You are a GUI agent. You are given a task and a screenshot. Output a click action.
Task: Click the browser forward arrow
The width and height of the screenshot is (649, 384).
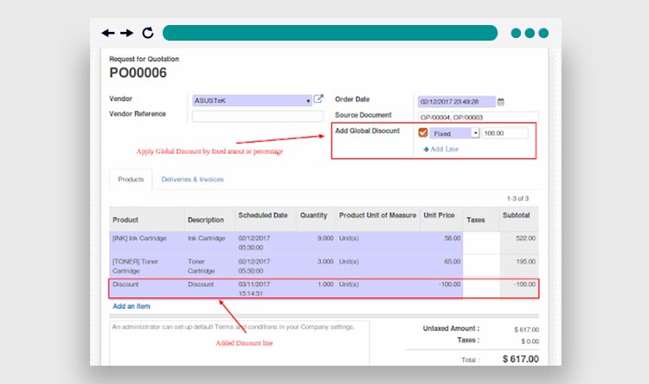point(126,33)
